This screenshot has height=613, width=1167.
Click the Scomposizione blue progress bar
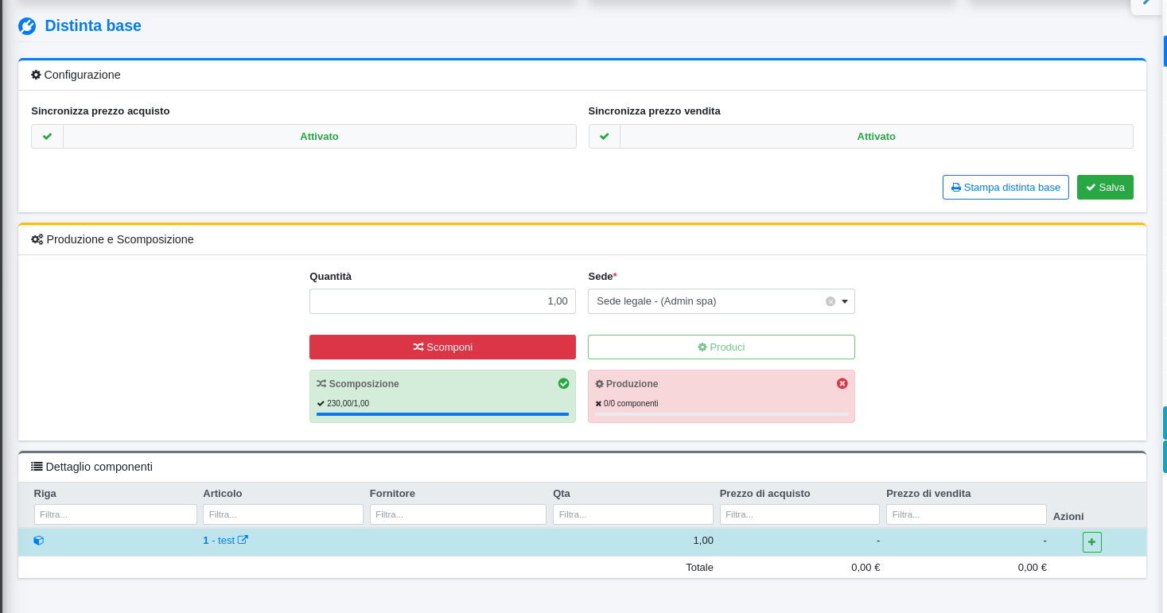(x=442, y=414)
